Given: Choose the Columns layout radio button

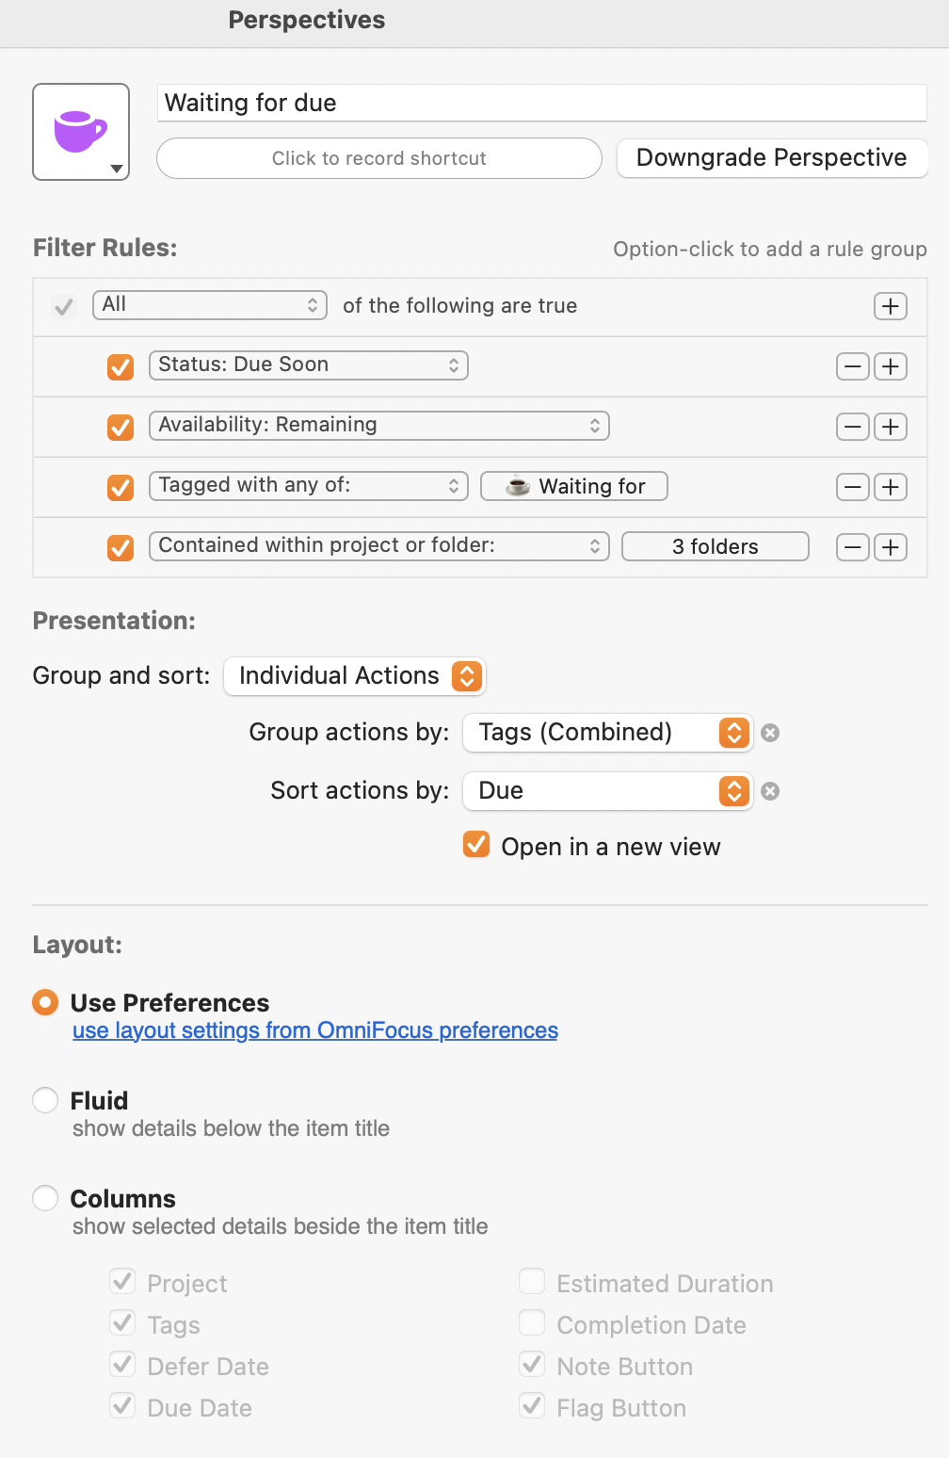Looking at the screenshot, I should pos(45,1198).
